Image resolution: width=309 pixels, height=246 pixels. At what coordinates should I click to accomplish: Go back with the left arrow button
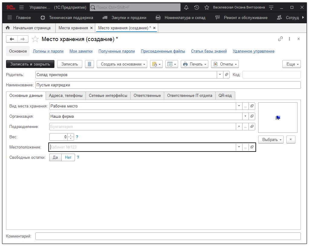pyautogui.click(x=12, y=39)
